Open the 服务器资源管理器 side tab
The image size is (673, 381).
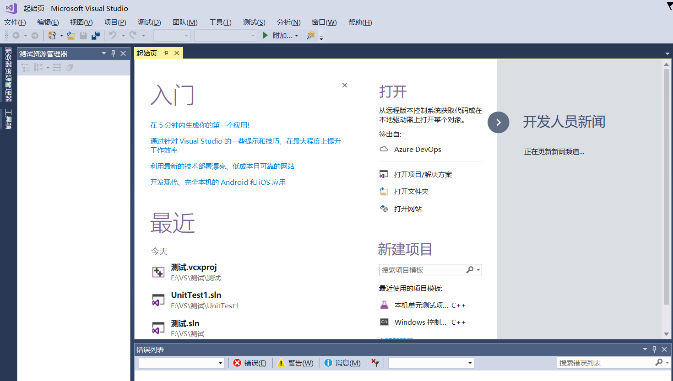pyautogui.click(x=8, y=74)
